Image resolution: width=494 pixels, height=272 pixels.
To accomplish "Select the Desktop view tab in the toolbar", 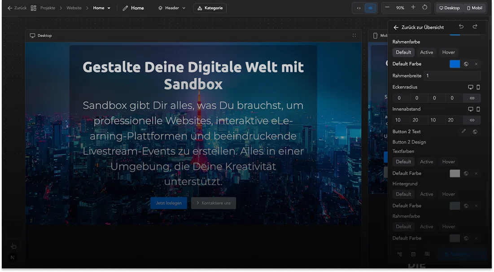I will pos(449,8).
